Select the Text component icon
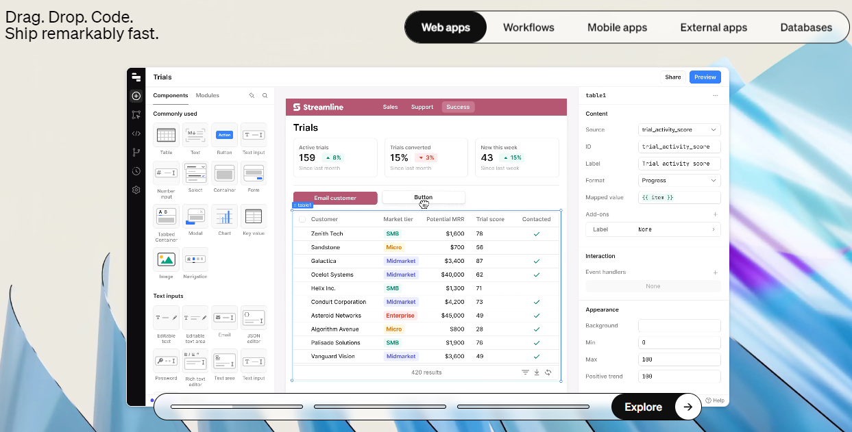Image resolution: width=852 pixels, height=432 pixels. (195, 135)
